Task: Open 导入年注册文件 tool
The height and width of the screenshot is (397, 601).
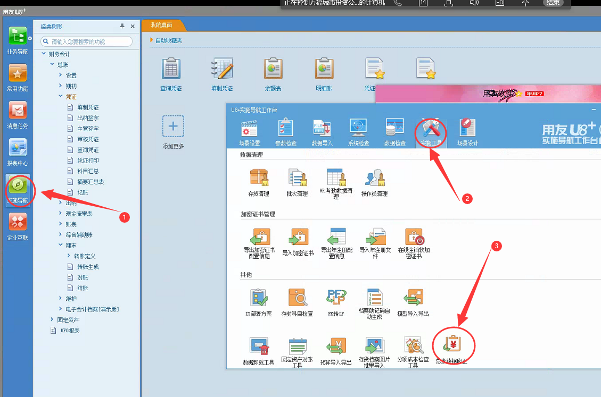Action: tap(375, 243)
